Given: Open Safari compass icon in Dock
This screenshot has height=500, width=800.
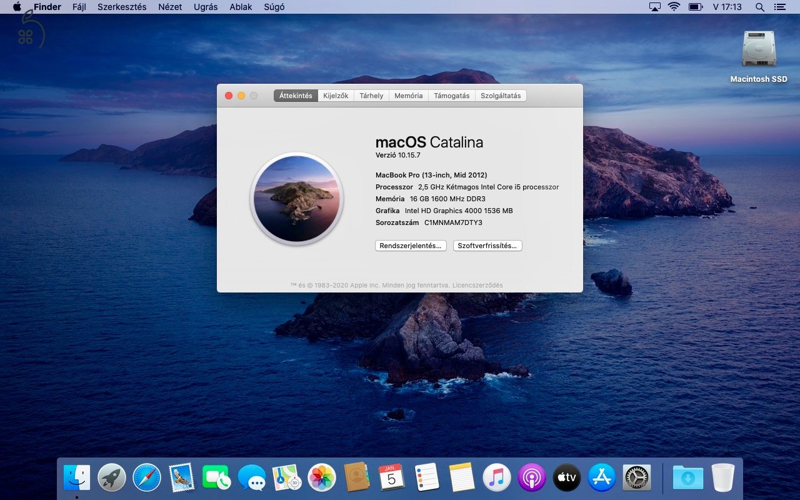Looking at the screenshot, I should [x=147, y=478].
